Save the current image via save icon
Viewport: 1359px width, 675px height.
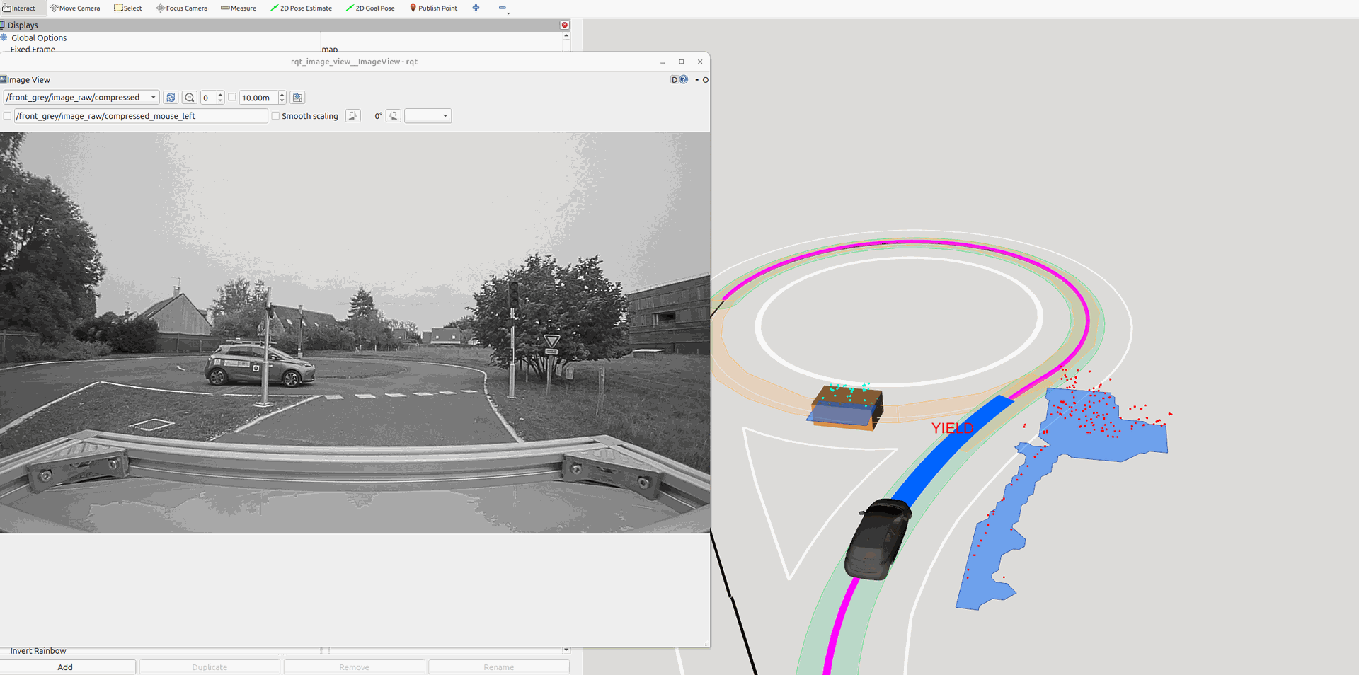[297, 98]
